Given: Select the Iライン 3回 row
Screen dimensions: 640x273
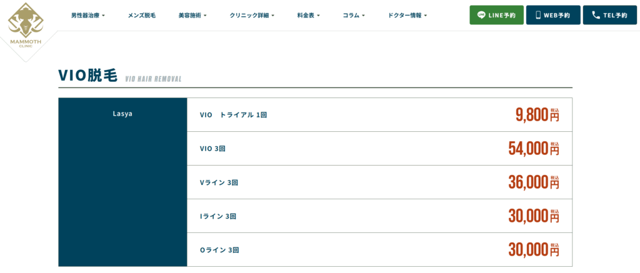Looking at the screenshot, I should [379, 216].
